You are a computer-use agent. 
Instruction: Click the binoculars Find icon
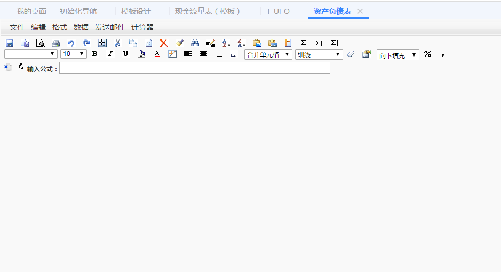195,43
